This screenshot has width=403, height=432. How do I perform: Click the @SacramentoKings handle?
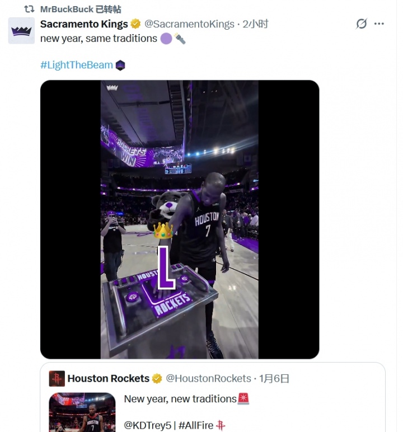[x=189, y=24]
